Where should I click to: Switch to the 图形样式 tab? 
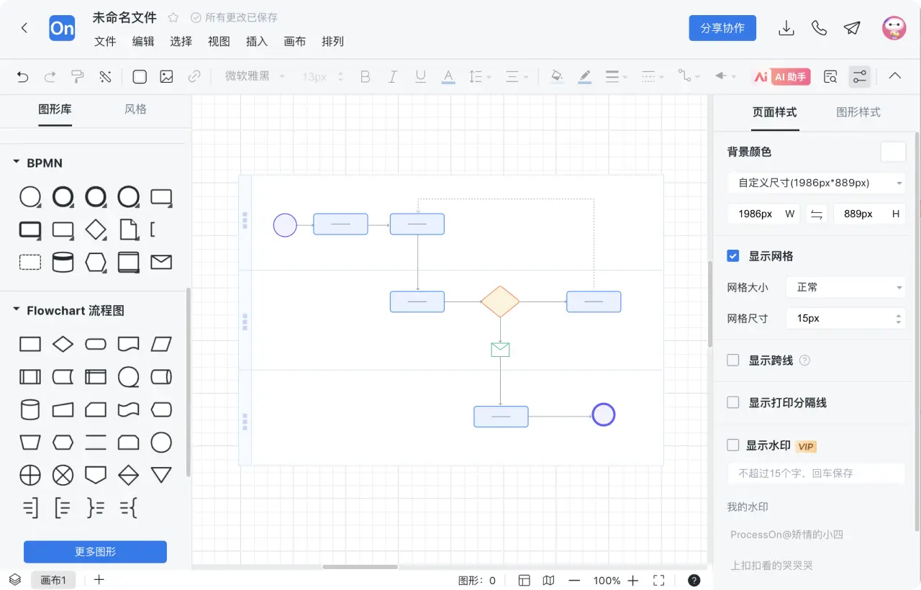pyautogui.click(x=858, y=112)
